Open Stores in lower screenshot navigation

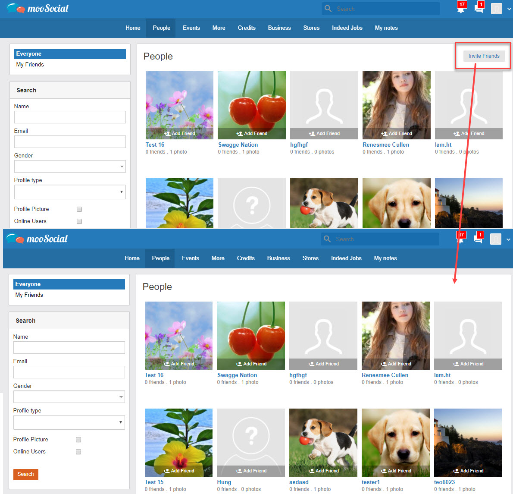310,258
